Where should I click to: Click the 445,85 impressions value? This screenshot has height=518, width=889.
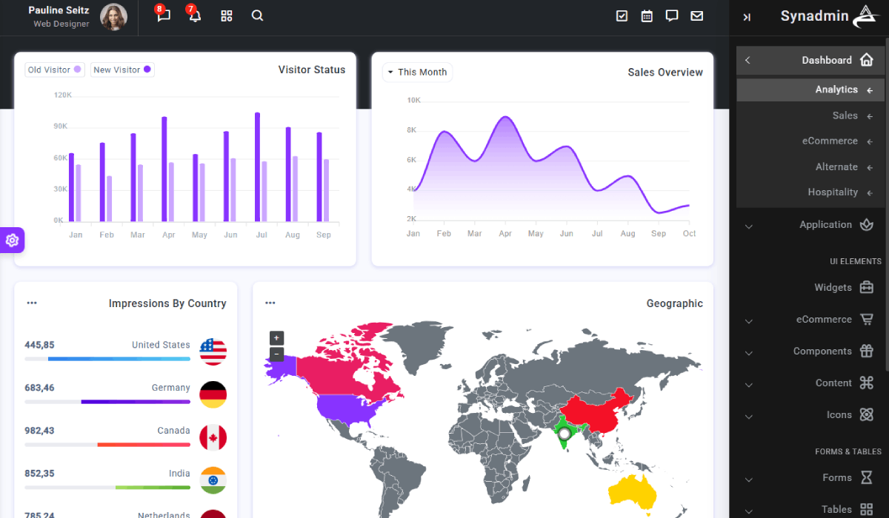(39, 345)
